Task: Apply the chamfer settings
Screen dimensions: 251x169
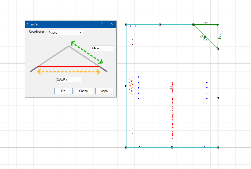Action: pyautogui.click(x=104, y=91)
